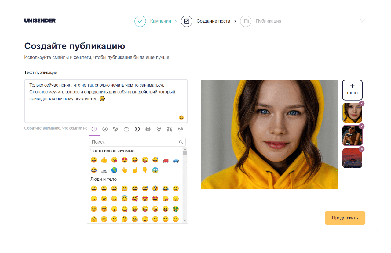Click the Продолжить button

point(345,218)
